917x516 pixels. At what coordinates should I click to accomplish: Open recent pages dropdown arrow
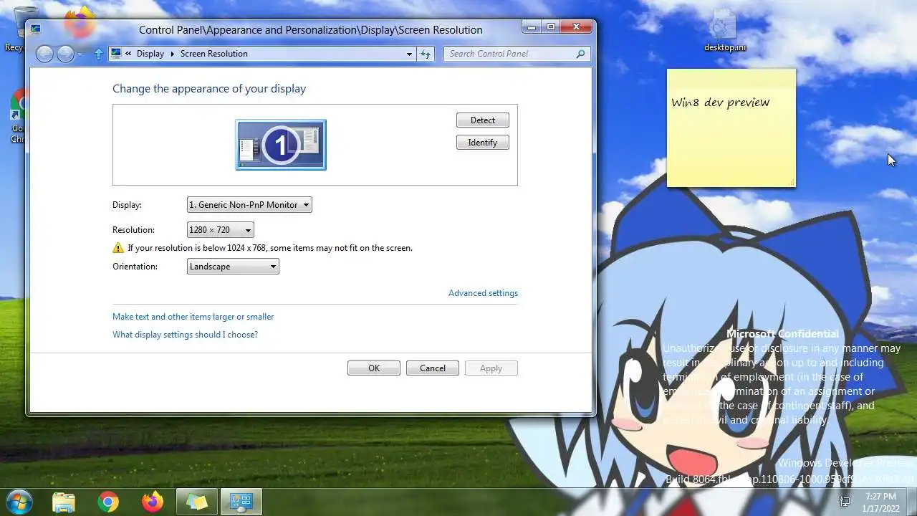point(80,54)
